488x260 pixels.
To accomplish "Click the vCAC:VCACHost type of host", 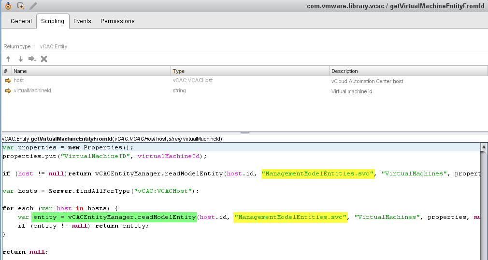I will point(193,81).
